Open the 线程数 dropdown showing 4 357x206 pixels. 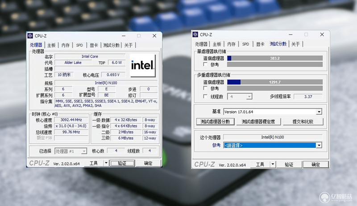pos(240,97)
